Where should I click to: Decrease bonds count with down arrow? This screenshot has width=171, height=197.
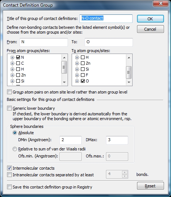point(124,176)
